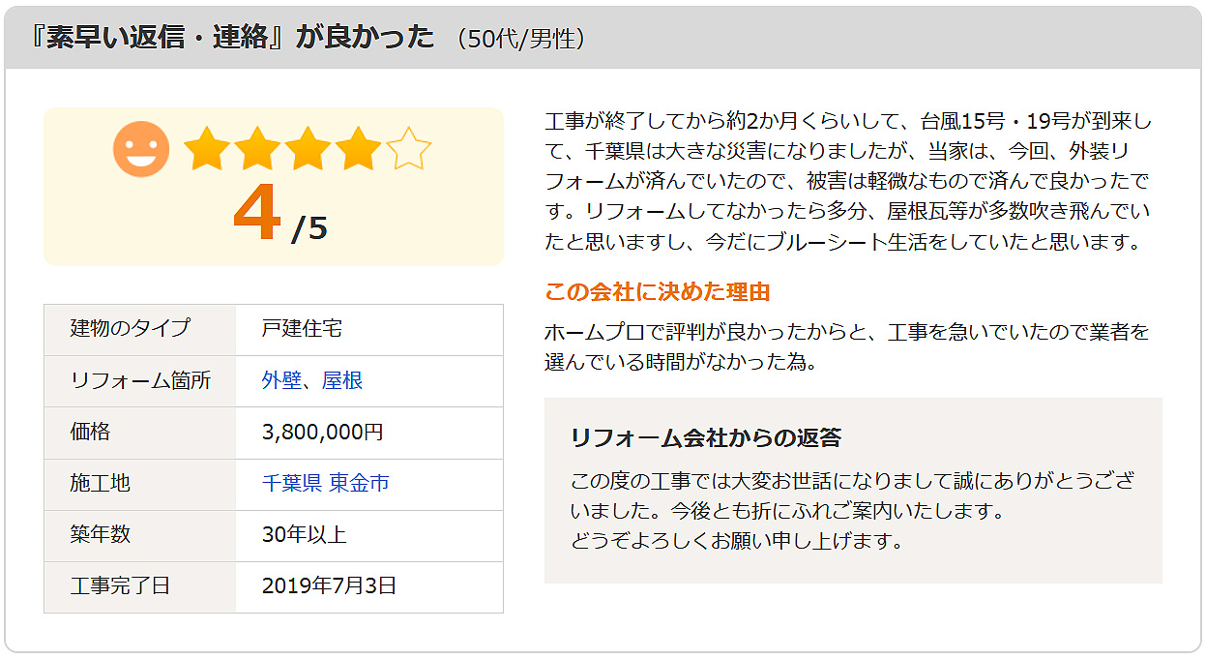Click the price value 3,800,000円
The width and height of the screenshot is (1206, 659).
(323, 432)
